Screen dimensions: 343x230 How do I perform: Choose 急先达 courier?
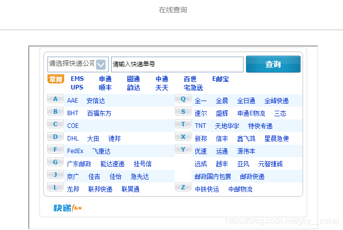tap(140, 176)
